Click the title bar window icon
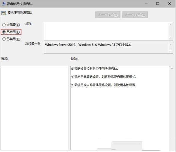This screenshot has width=176, height=152. point(4,4)
